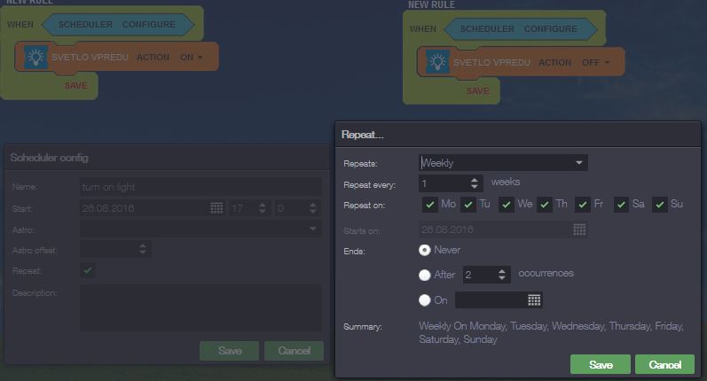Open the ACTION ON dropdown arrow

click(x=200, y=58)
